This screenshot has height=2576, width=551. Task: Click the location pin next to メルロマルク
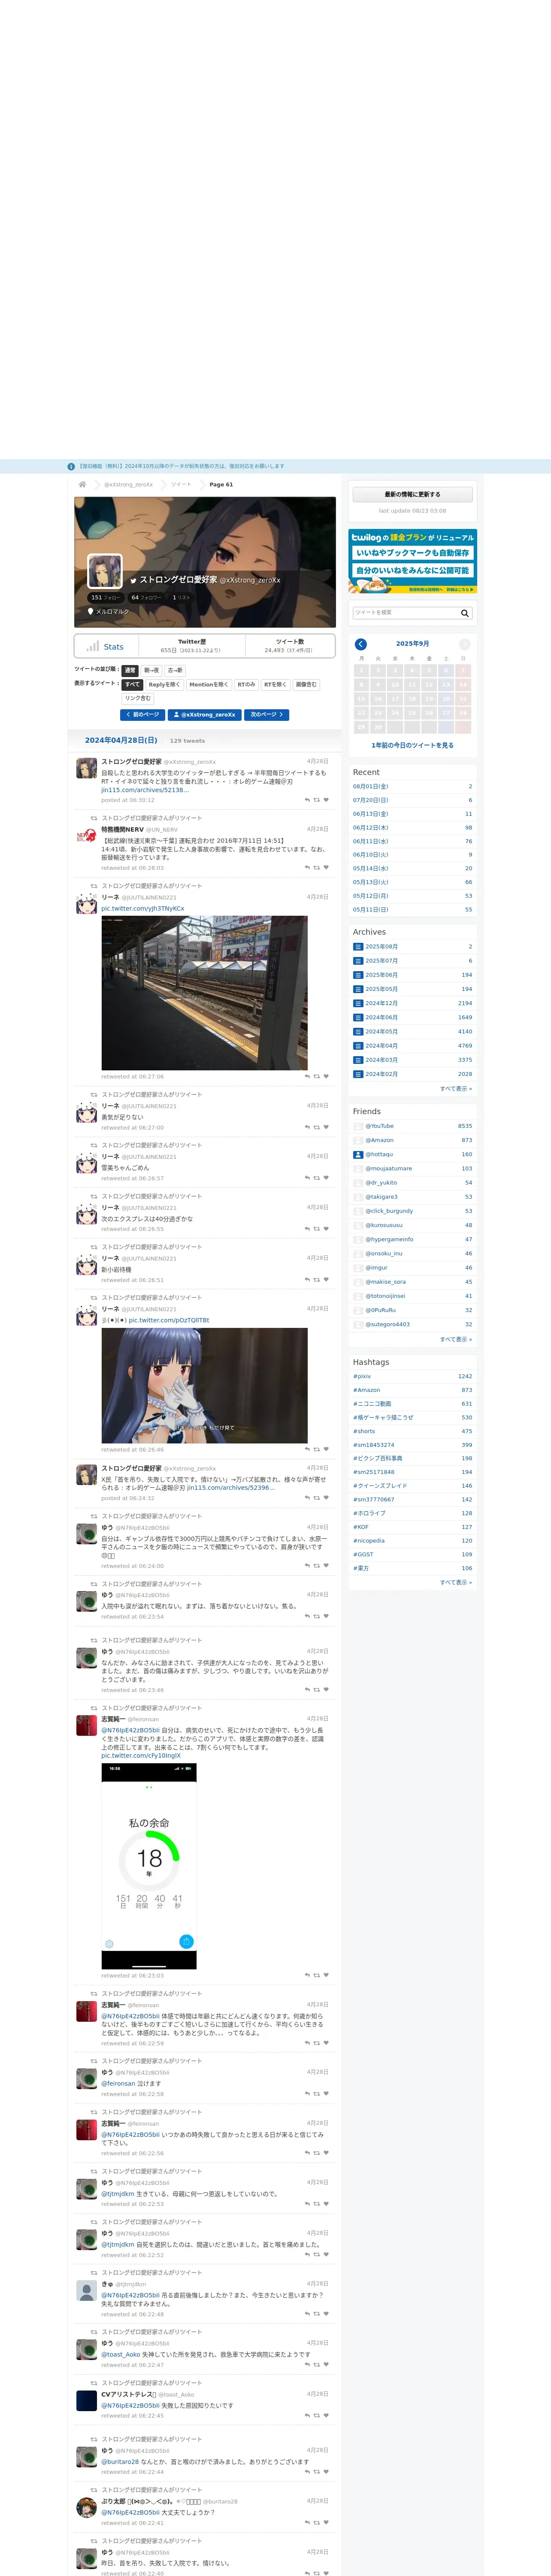(x=90, y=611)
